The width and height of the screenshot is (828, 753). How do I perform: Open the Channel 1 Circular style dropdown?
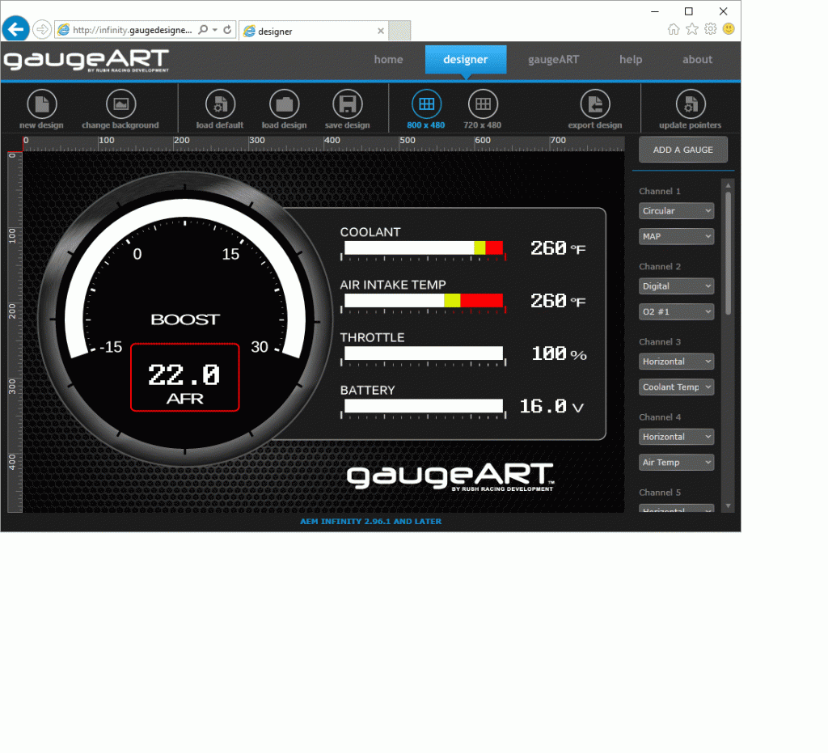(x=676, y=210)
